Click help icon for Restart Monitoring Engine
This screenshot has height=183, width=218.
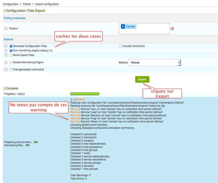(6, 63)
